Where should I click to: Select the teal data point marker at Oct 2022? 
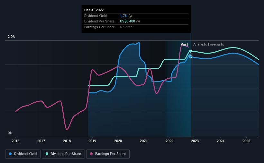190,51
